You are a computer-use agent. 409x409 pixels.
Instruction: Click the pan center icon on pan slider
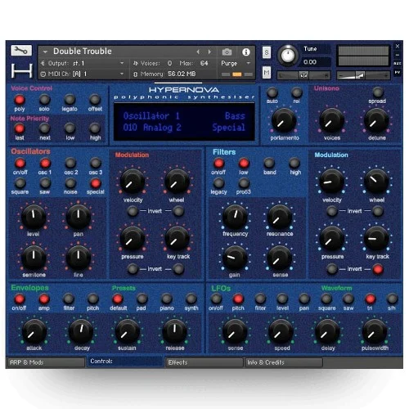(303, 75)
